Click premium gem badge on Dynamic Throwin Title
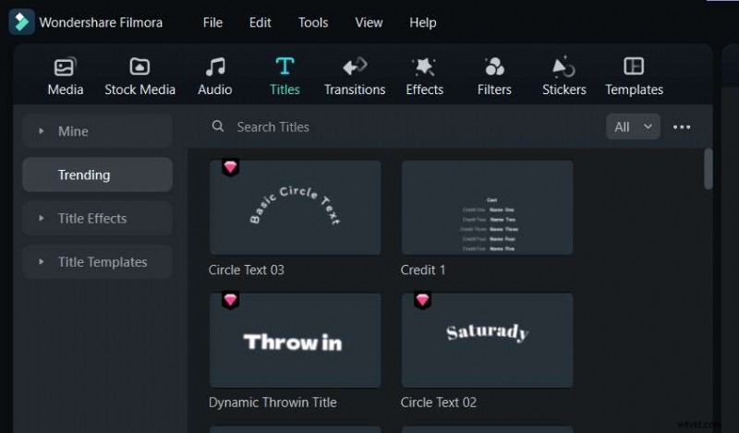The height and width of the screenshot is (433, 739). click(230, 300)
